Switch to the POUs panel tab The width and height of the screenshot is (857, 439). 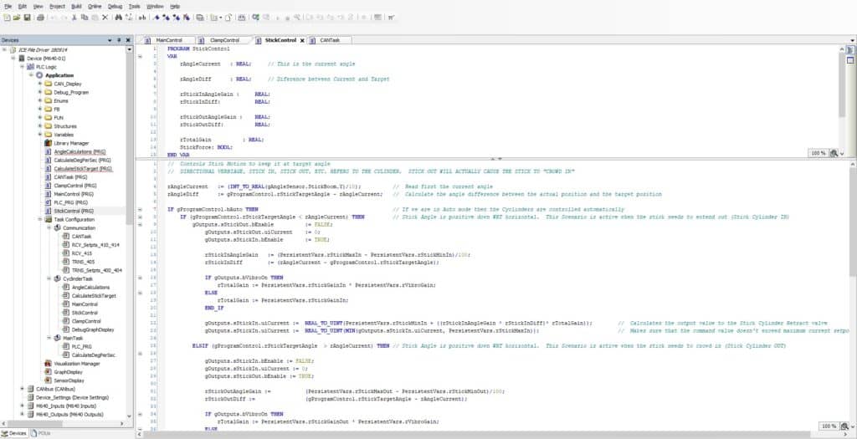[42, 433]
